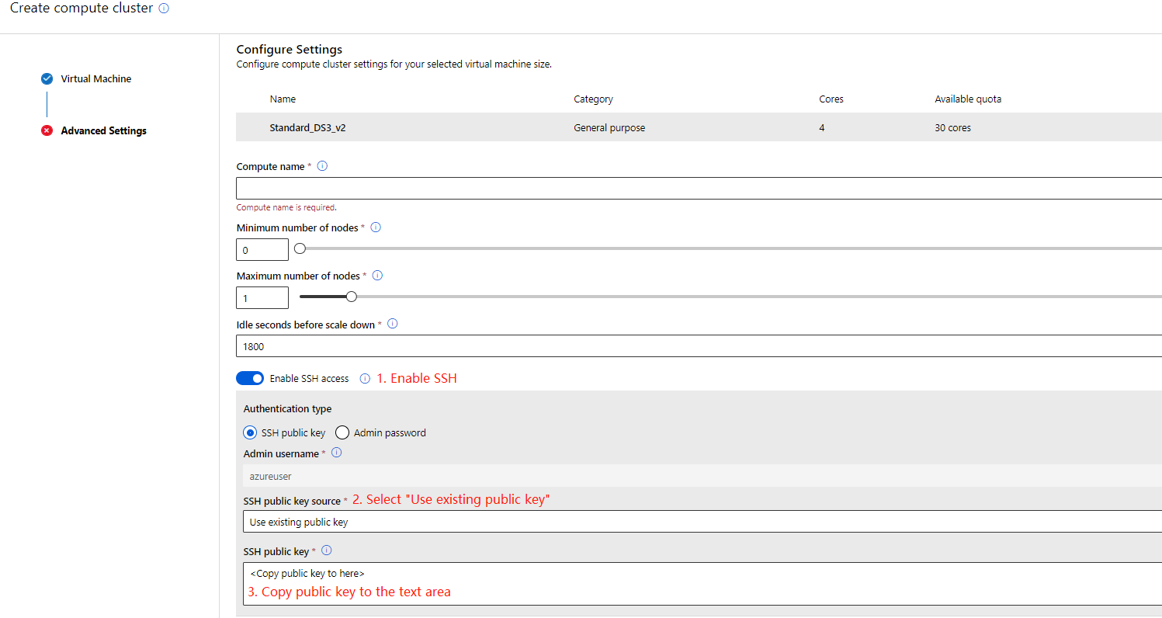Click the SSH public key text area
1162x618 pixels.
point(702,584)
